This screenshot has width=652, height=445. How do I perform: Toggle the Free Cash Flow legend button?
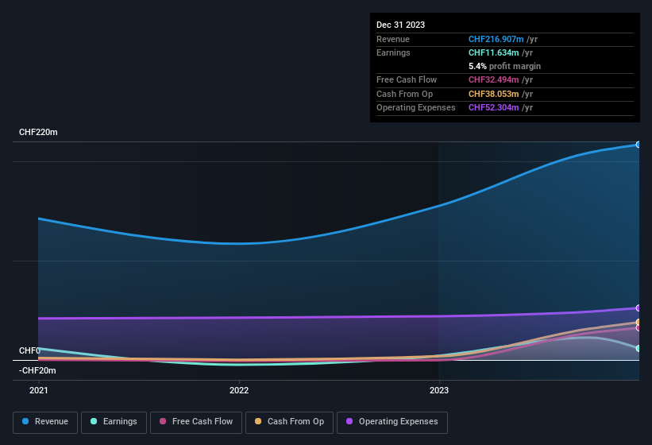click(196, 422)
